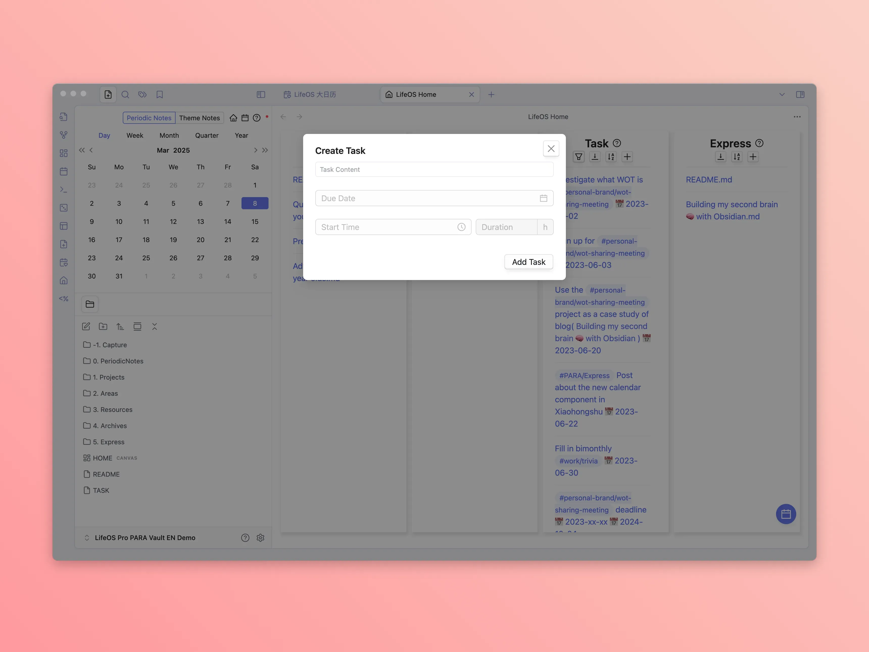Click the Add Task button
This screenshot has width=869, height=652.
tap(528, 262)
